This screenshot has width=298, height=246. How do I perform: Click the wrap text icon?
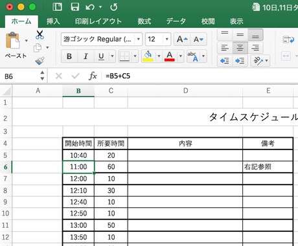pos(288,39)
